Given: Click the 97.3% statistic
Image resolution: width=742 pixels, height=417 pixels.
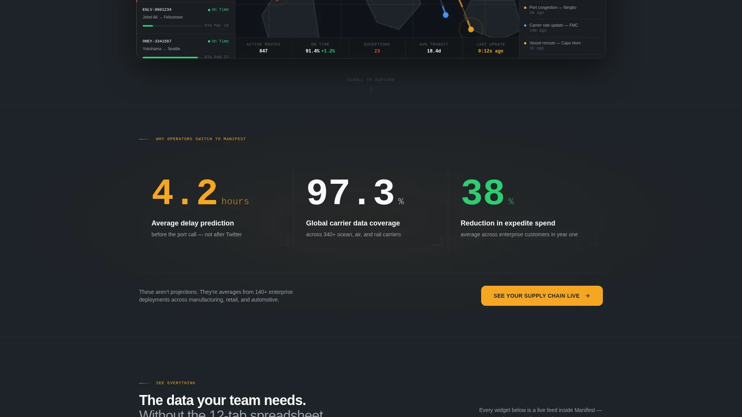Looking at the screenshot, I should (355, 192).
